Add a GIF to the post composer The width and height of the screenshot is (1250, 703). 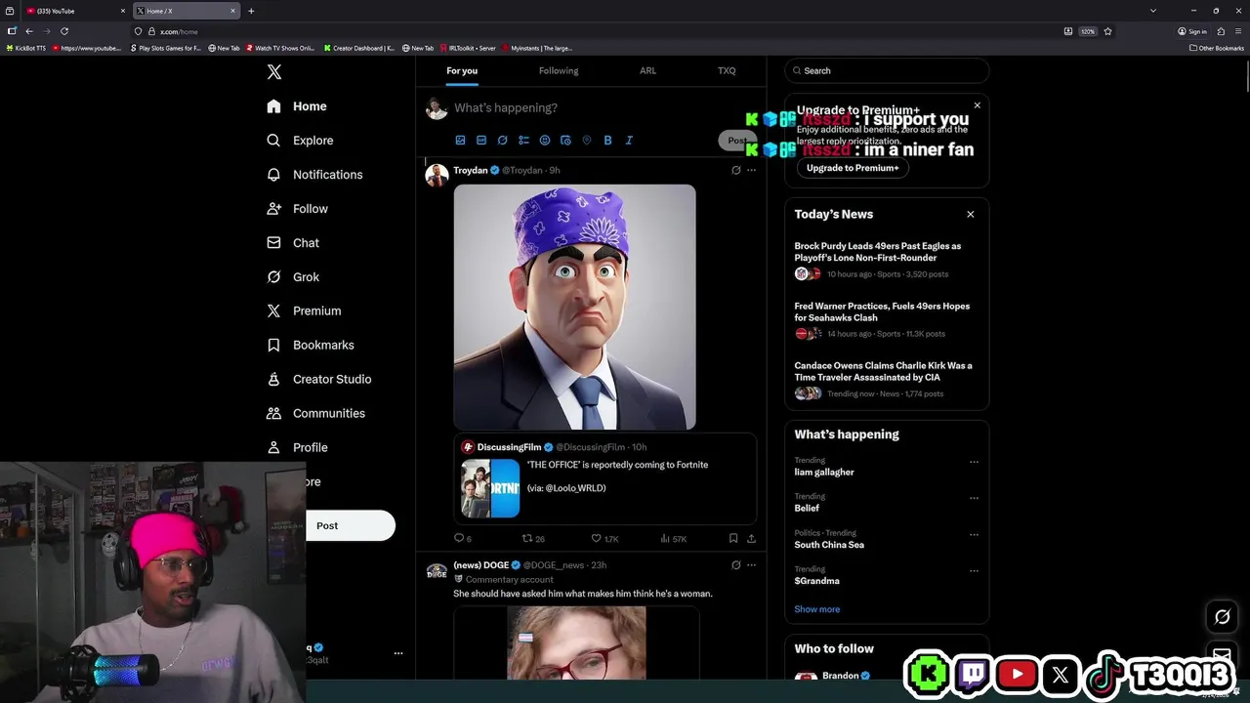click(x=481, y=141)
